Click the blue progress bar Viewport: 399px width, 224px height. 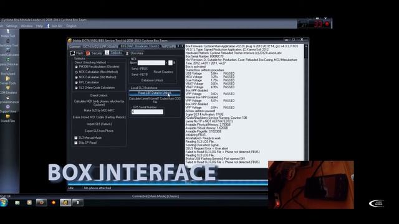click(168, 182)
